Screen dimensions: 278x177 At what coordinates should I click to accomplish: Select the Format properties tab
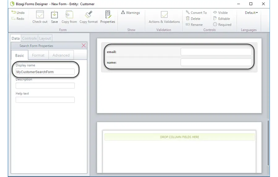pyautogui.click(x=38, y=55)
